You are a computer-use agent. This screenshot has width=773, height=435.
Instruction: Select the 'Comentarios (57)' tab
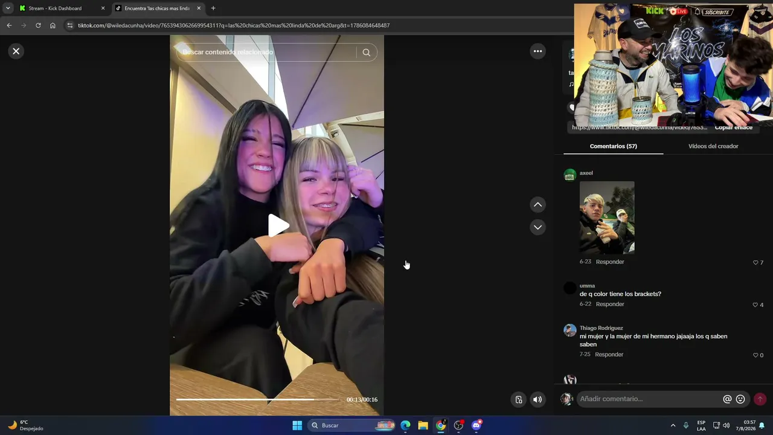click(x=614, y=146)
